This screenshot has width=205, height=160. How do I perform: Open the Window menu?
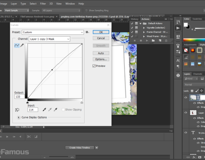pyautogui.click(x=70, y=4)
